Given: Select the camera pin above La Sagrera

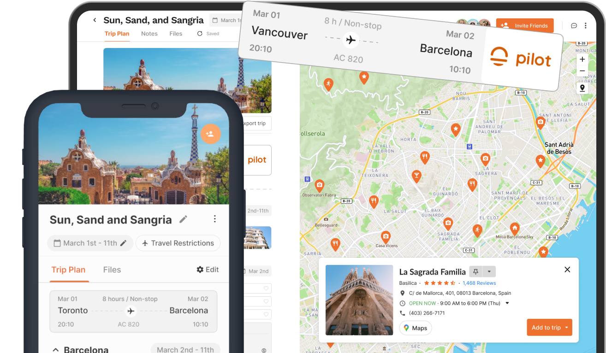Looking at the screenshot, I should click(485, 159).
